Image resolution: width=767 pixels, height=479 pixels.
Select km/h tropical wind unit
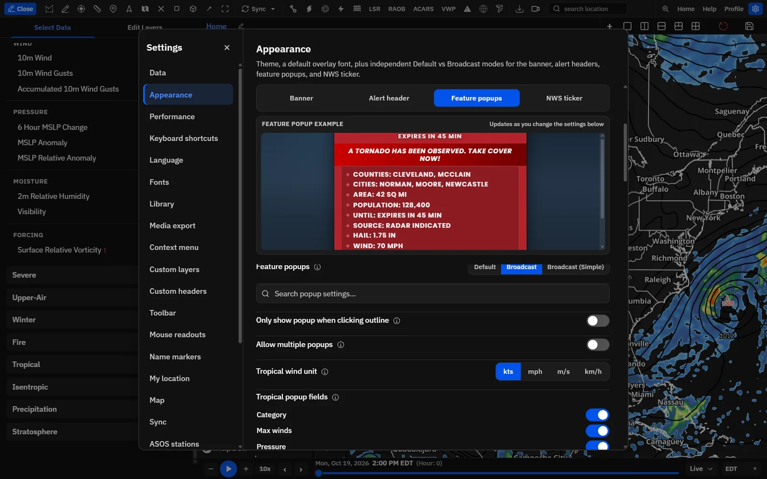pos(593,372)
